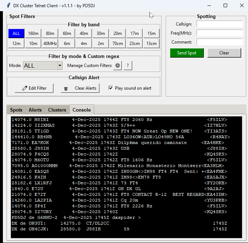Expand the Mode dropdown
The width and height of the screenshot is (248, 243).
pyautogui.click(x=60, y=66)
